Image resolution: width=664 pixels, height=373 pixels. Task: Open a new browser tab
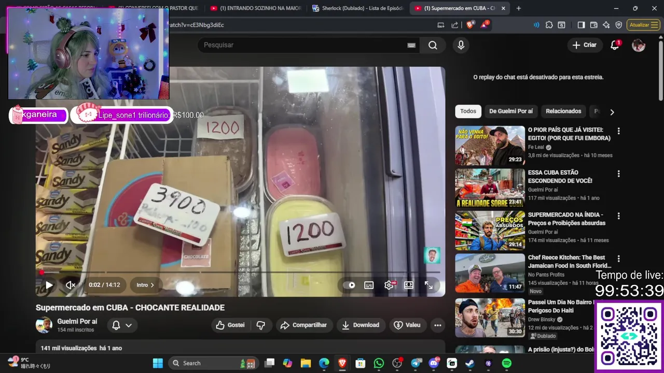pos(518,8)
